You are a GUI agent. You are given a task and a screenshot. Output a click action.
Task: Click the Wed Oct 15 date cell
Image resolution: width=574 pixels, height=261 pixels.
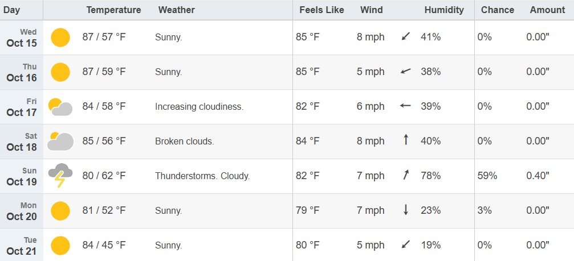point(22,38)
